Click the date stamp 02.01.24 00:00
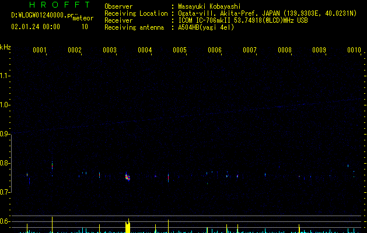 (x=36, y=27)
